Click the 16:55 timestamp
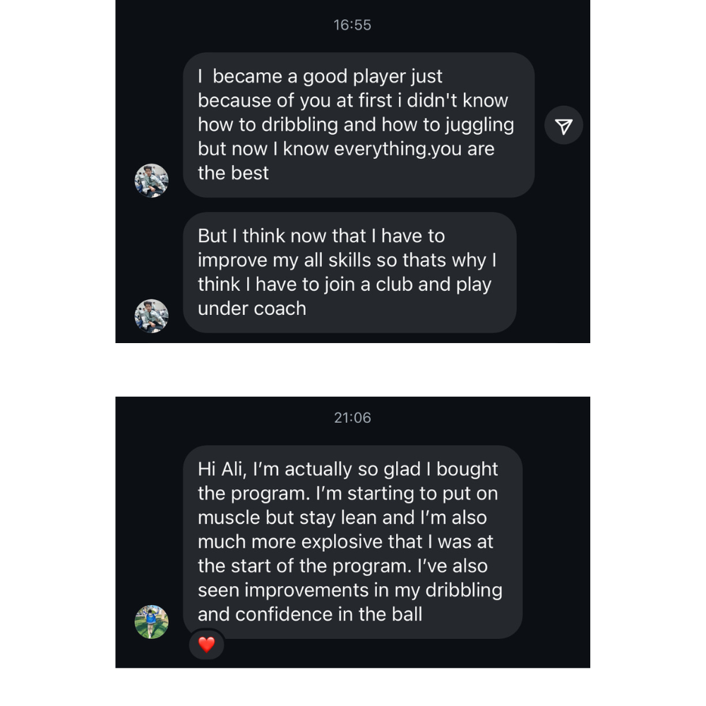 click(x=352, y=25)
